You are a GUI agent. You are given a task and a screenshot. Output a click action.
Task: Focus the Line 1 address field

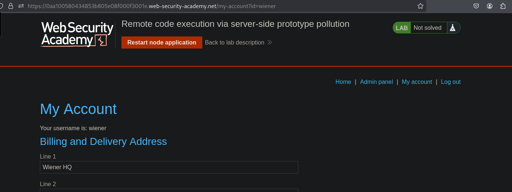click(x=169, y=167)
